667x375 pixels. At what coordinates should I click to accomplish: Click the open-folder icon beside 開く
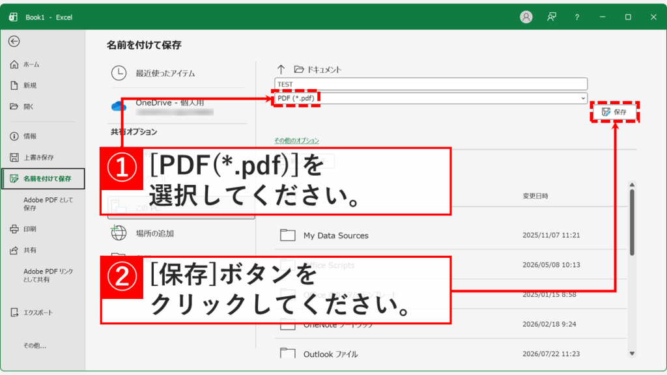[14, 106]
